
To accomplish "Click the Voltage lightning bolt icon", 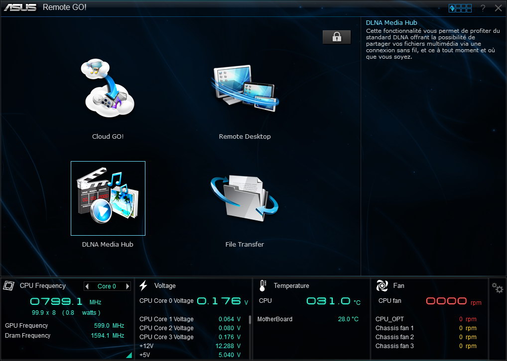I will 143,285.
